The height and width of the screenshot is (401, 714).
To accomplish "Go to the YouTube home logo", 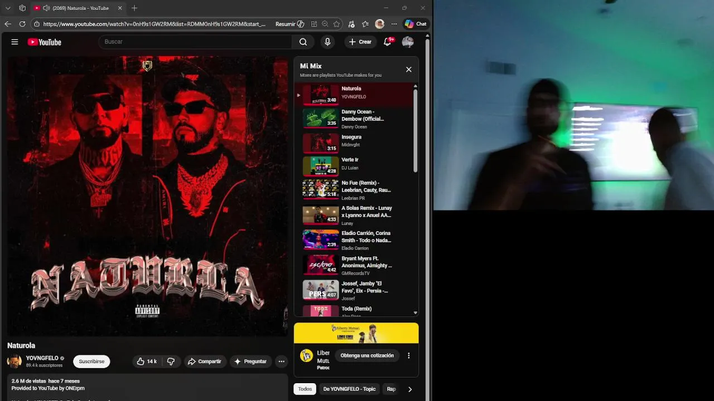I will pyautogui.click(x=44, y=42).
